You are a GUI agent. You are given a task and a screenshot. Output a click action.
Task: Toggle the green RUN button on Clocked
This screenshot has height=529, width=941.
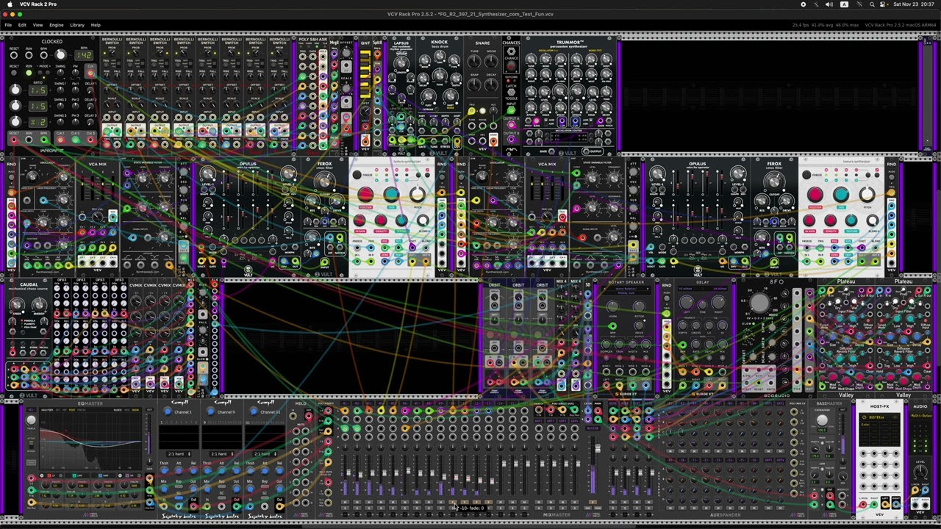tap(29, 73)
